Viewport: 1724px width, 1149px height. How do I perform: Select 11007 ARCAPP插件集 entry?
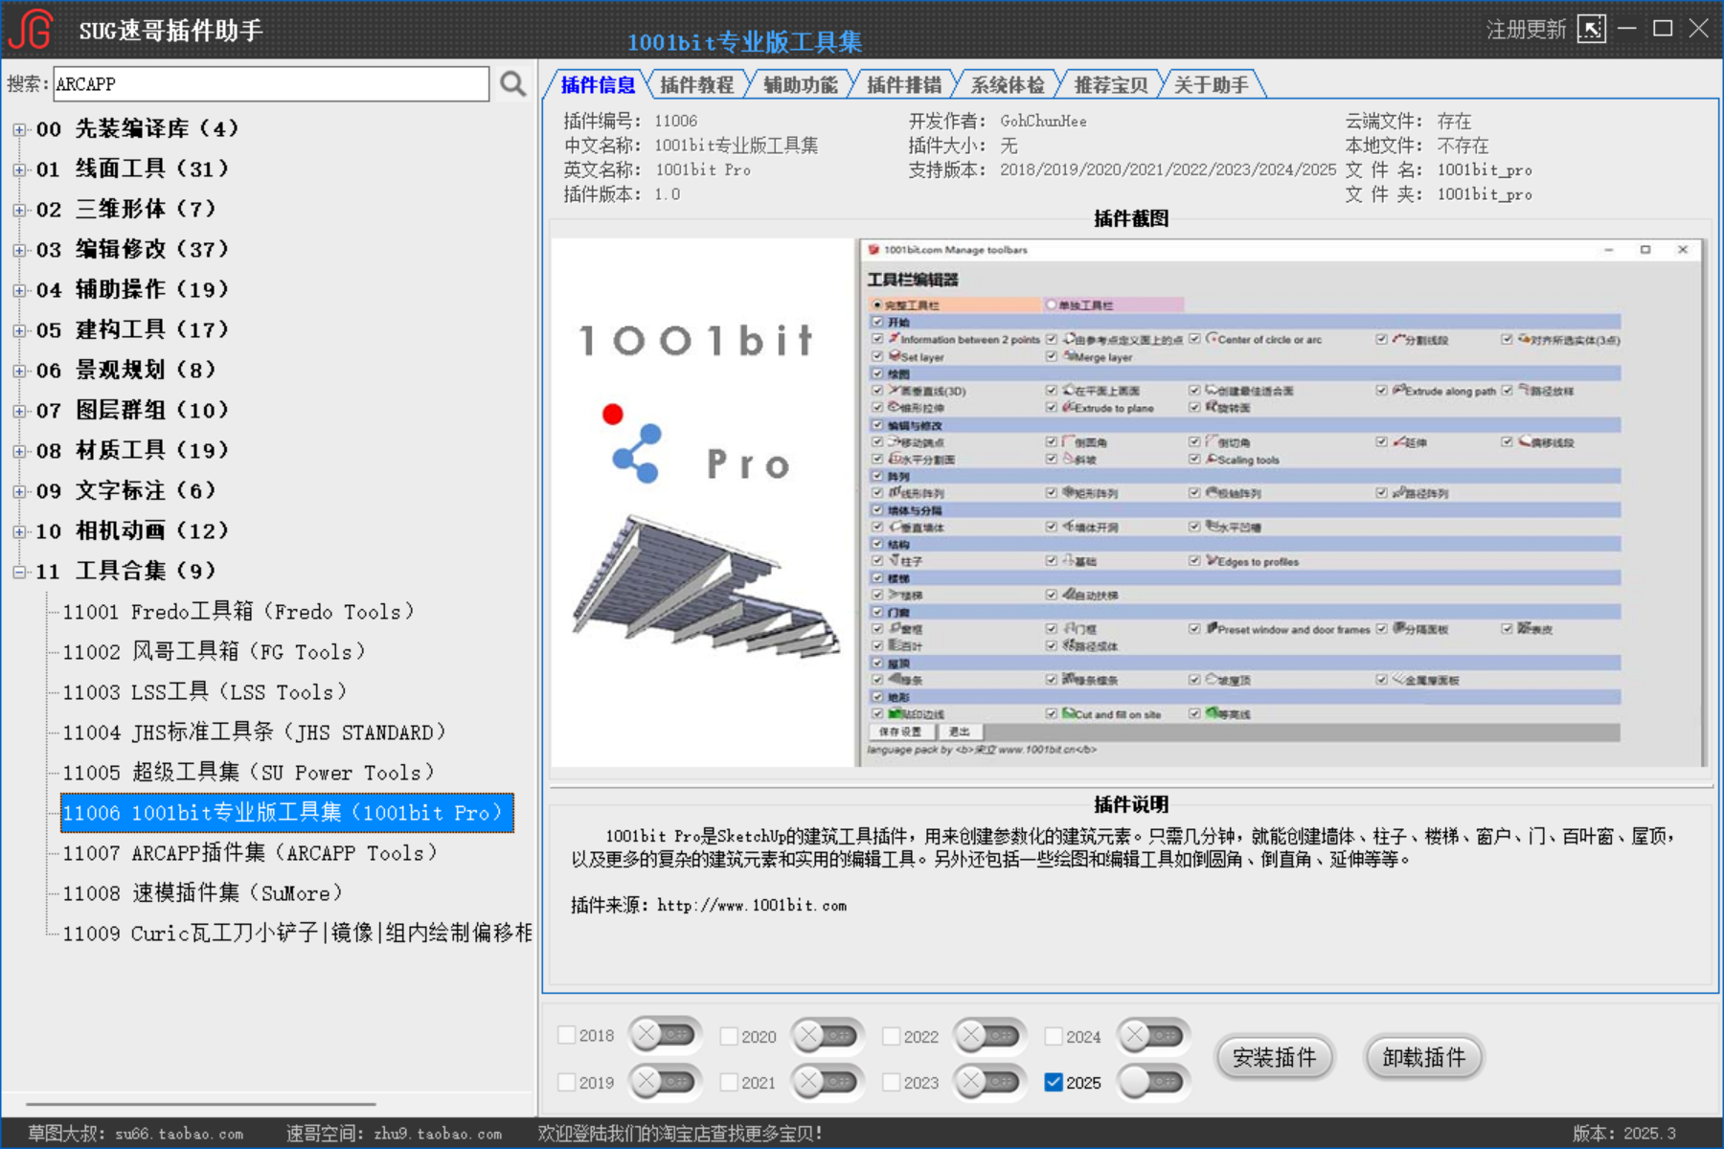click(x=250, y=853)
